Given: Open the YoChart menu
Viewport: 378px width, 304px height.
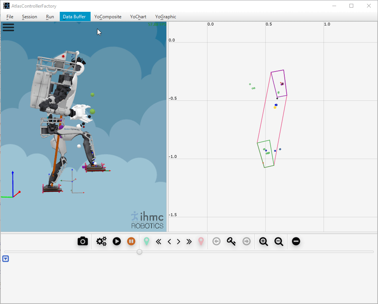Looking at the screenshot, I should 138,17.
